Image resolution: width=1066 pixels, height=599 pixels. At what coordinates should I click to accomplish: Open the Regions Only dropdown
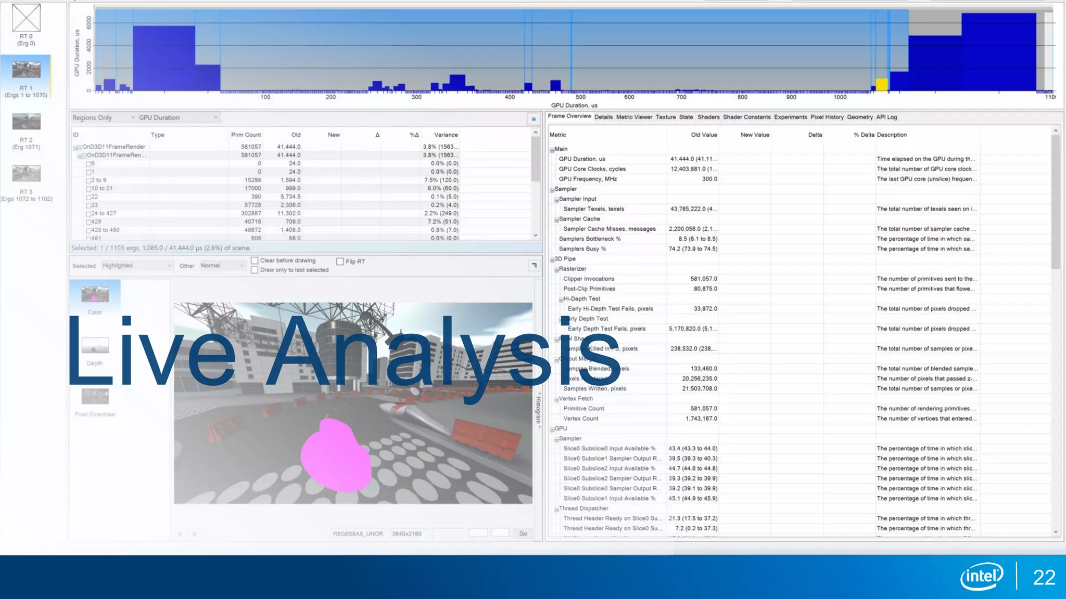coord(104,118)
